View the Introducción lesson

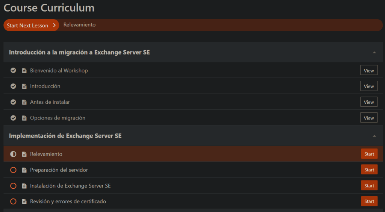point(369,86)
